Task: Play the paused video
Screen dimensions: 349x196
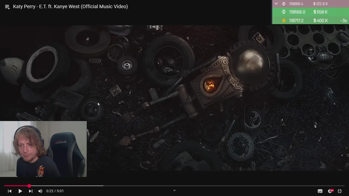Action: coord(20,191)
